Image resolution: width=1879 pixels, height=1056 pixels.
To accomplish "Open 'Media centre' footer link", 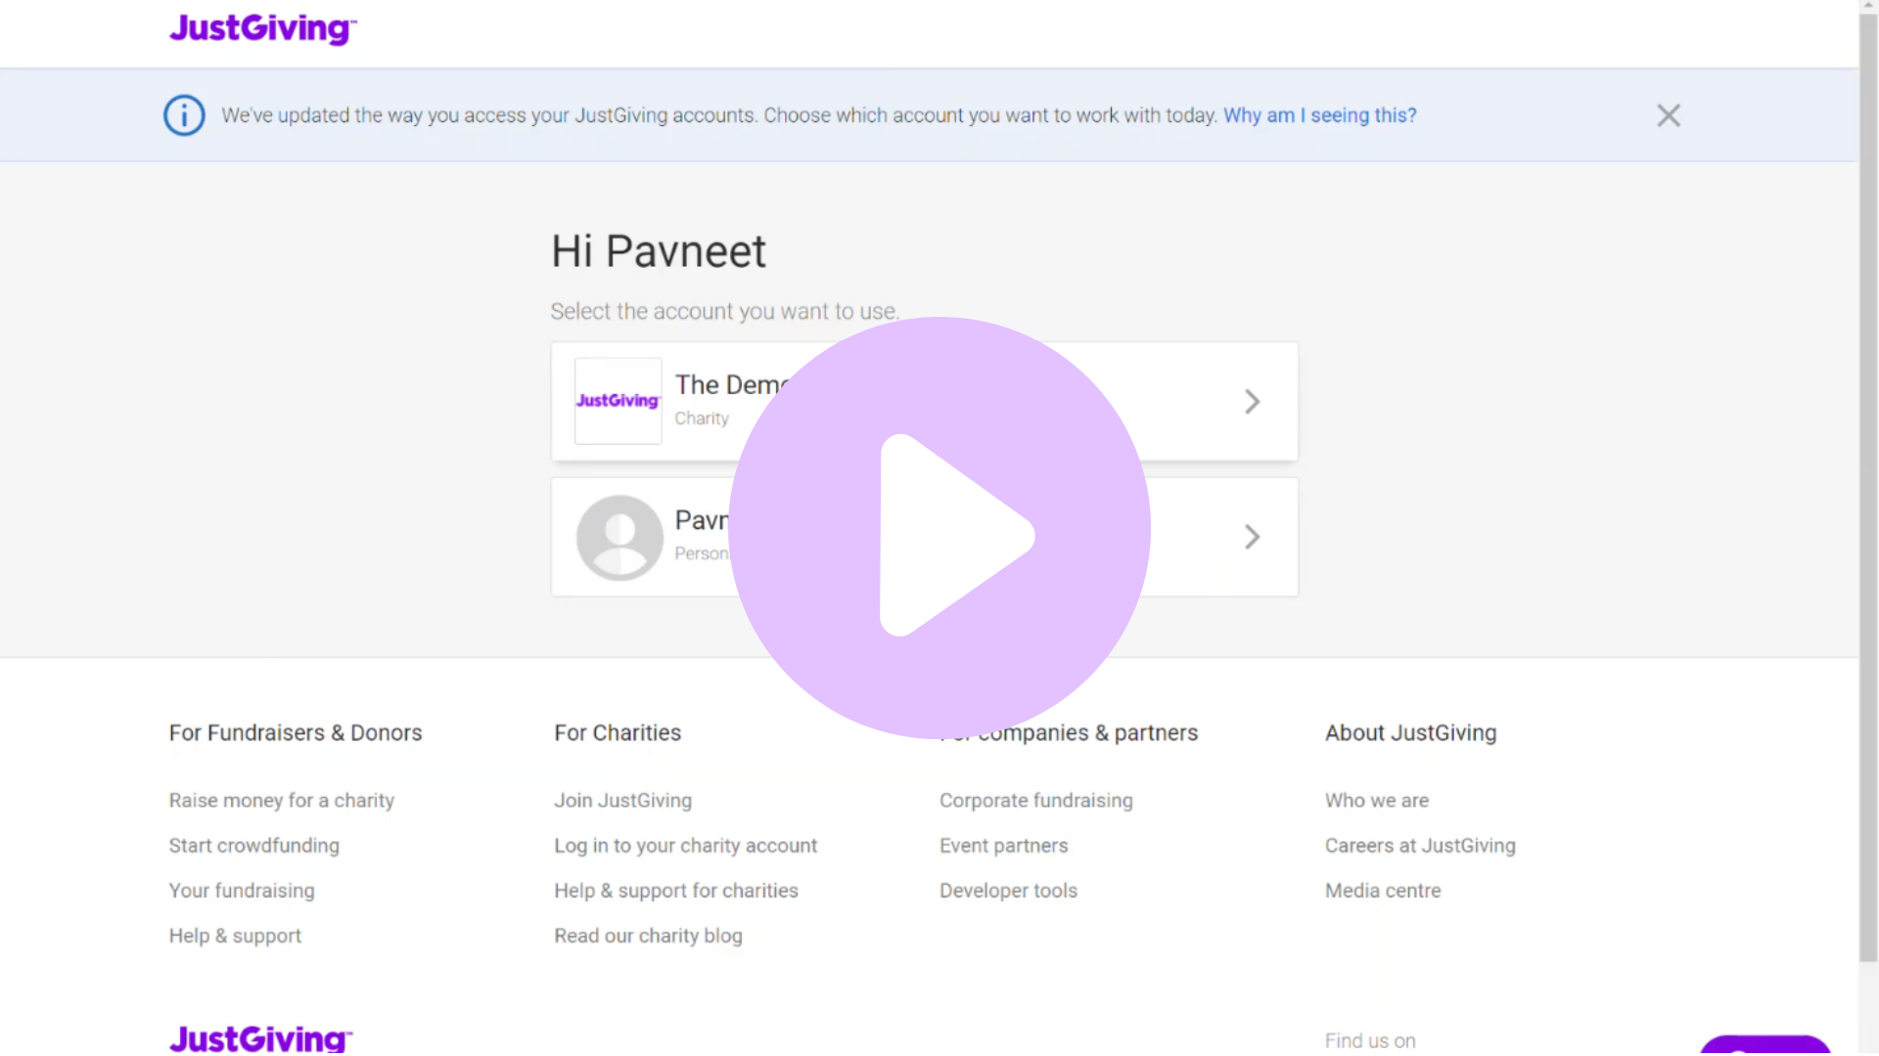I will (x=1383, y=890).
